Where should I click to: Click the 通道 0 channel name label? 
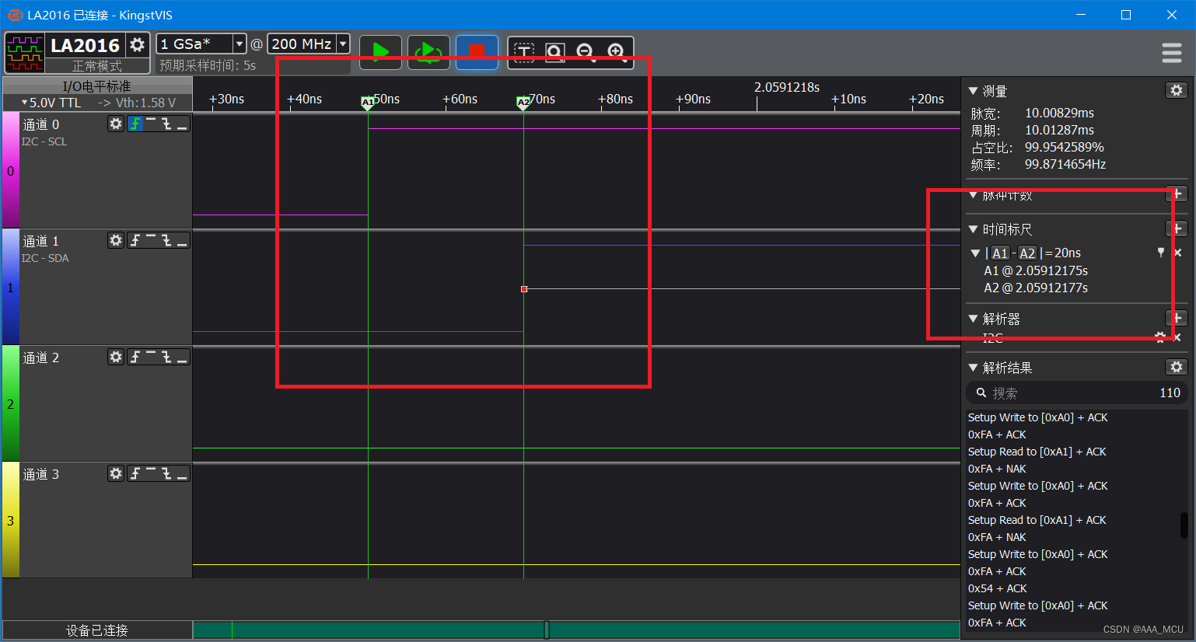pyautogui.click(x=40, y=124)
